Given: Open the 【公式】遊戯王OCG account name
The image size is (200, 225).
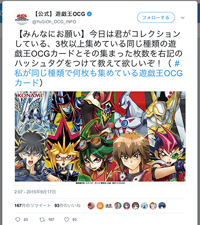Looking at the screenshot, I should tap(59, 14).
